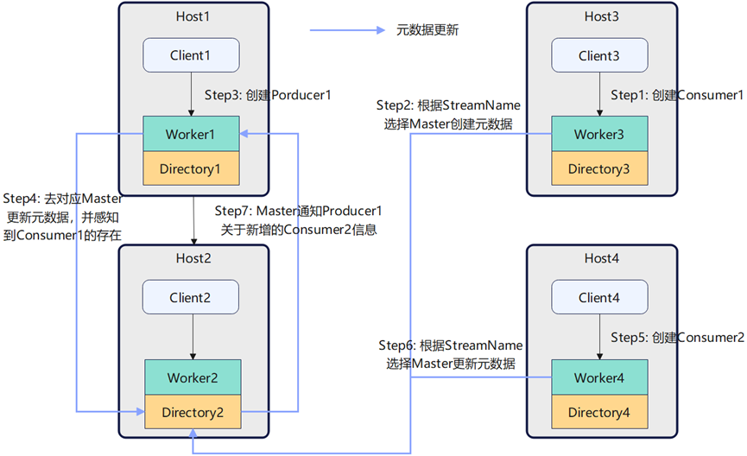
Task: Click the Step7 Master通知Producer1 text
Action: tap(298, 212)
